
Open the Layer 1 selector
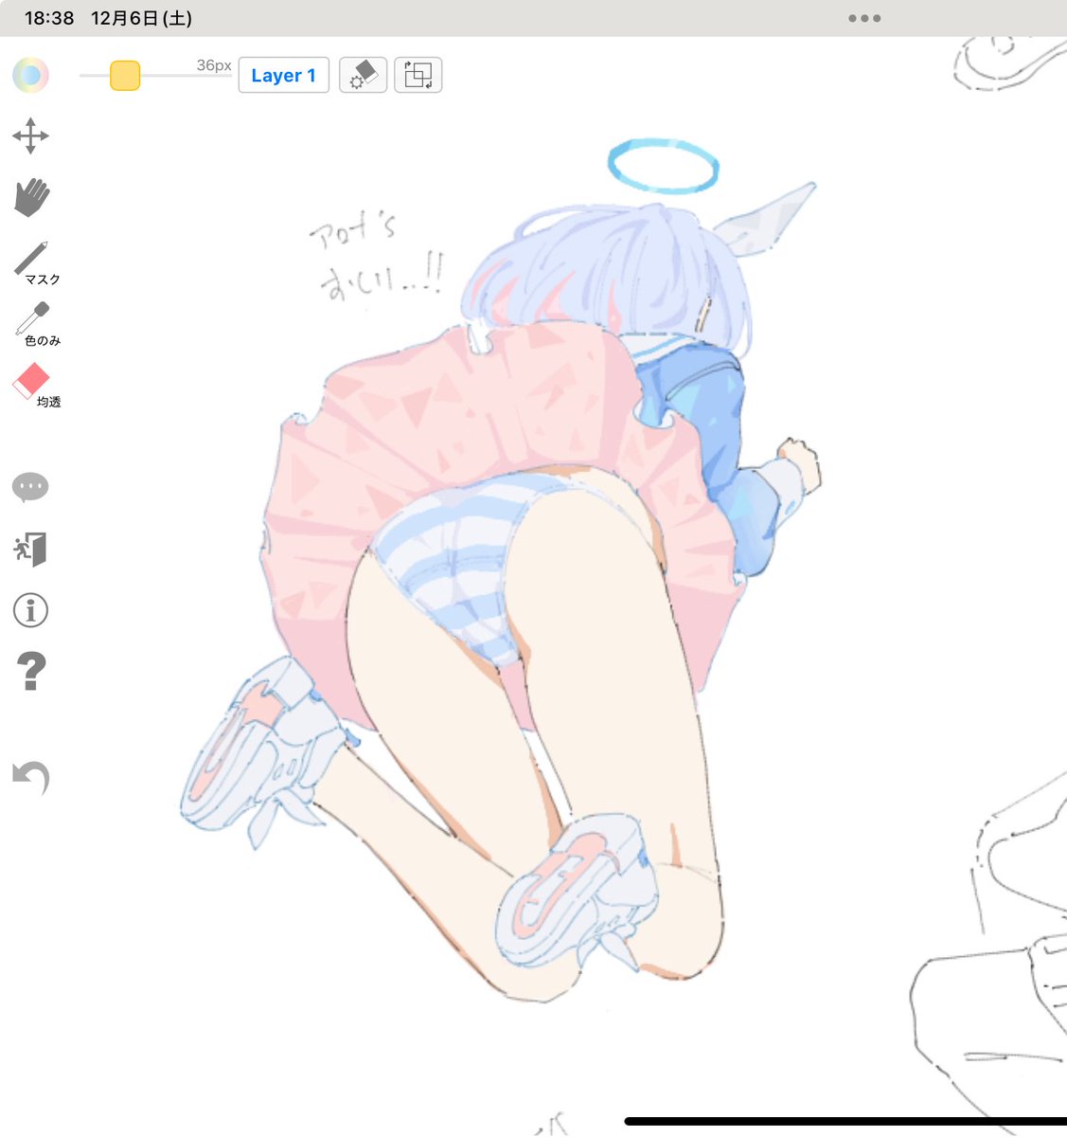click(x=283, y=75)
